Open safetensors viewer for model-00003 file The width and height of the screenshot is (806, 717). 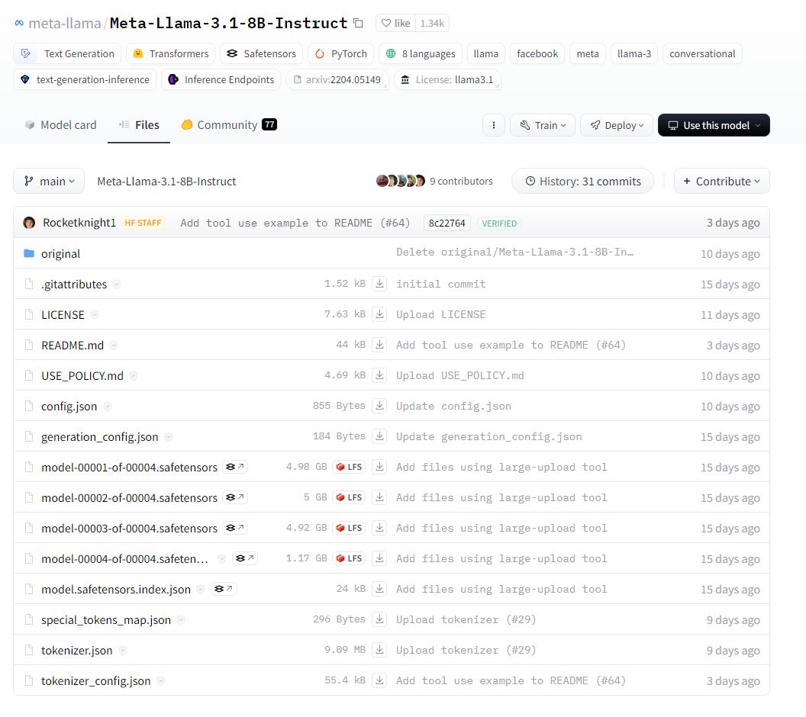[235, 528]
